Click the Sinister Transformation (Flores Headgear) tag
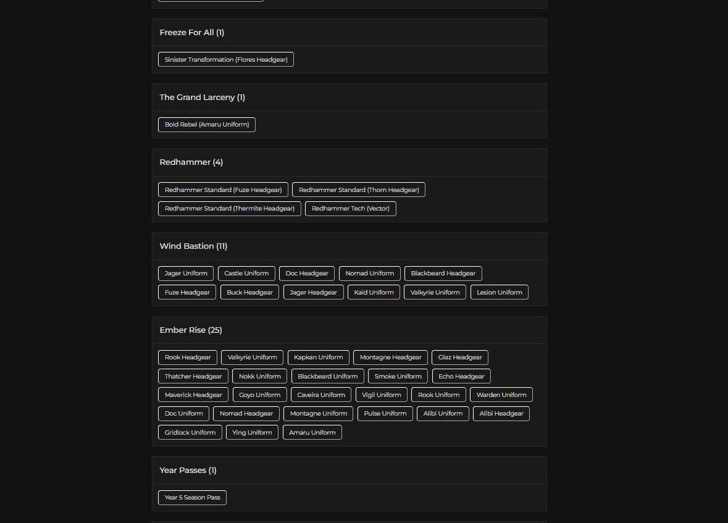 (225, 60)
